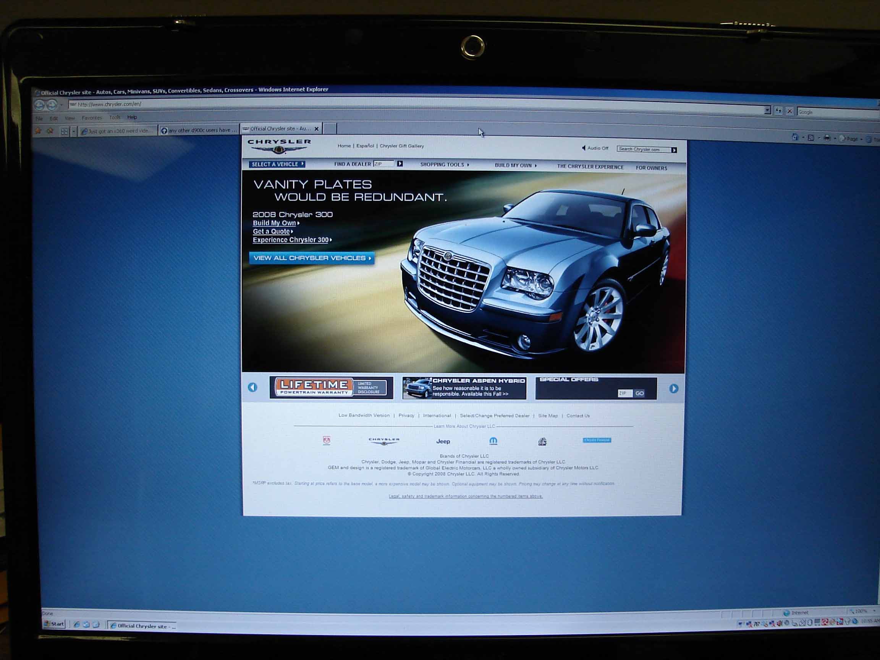Click Special Offers ZIP input field
Screen dimensions: 880x660
(x=624, y=393)
